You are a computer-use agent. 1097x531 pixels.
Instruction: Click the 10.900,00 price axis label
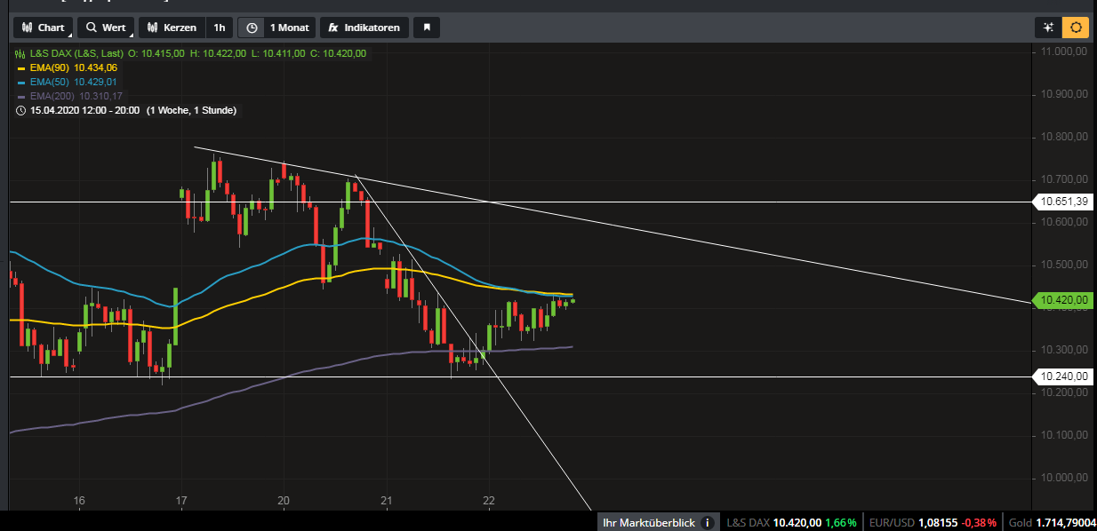[x=1064, y=94]
